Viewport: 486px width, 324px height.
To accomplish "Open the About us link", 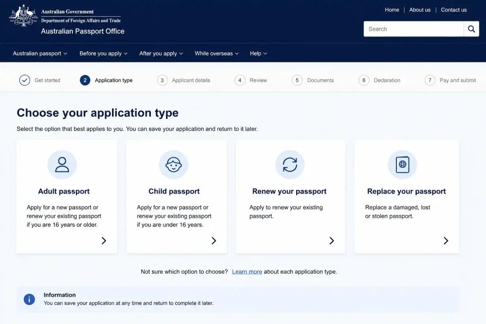I will pyautogui.click(x=420, y=10).
